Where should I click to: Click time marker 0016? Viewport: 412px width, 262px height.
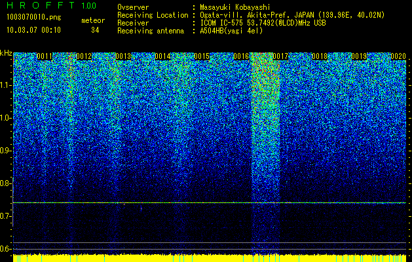pyautogui.click(x=241, y=56)
